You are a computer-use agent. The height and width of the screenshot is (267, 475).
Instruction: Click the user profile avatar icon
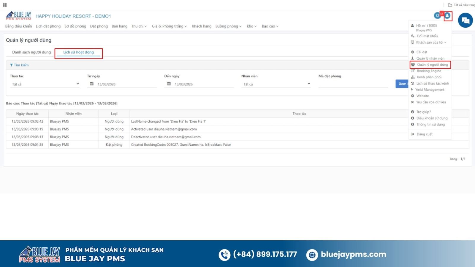(447, 16)
